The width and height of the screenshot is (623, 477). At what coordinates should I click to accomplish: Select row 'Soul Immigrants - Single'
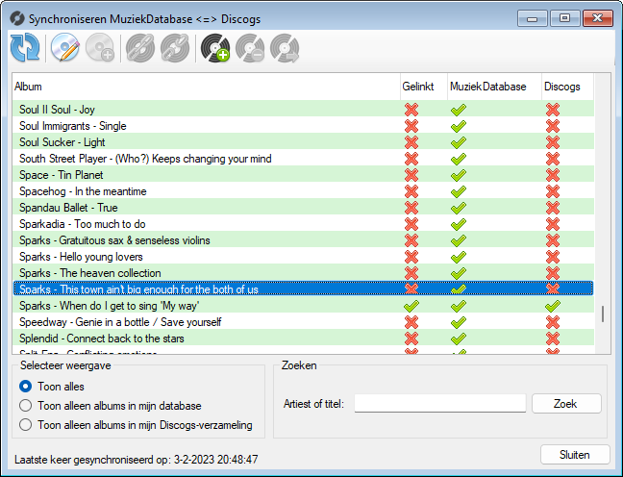click(304, 126)
